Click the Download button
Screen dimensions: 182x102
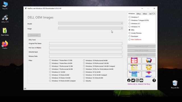[x=34, y=35]
